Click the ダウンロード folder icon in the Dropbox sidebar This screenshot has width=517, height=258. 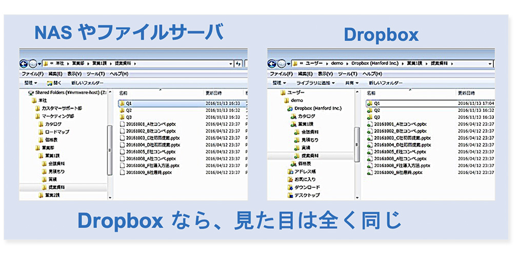pos(290,187)
